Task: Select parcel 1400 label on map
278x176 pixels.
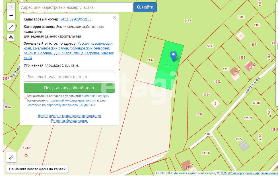Action: pyautogui.click(x=208, y=134)
